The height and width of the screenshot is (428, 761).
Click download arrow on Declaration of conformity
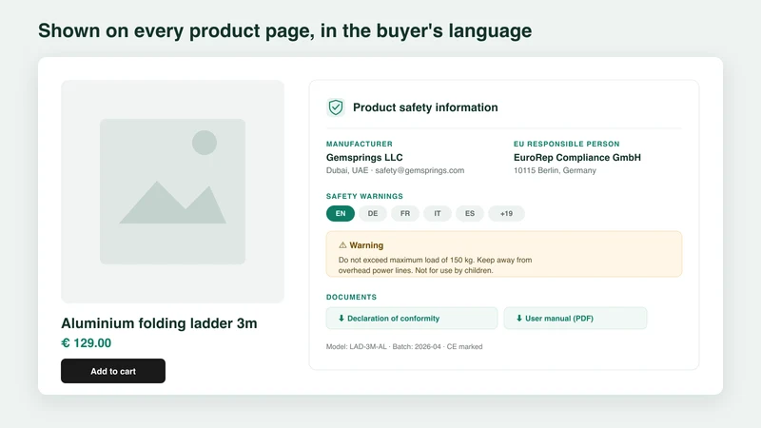click(341, 319)
